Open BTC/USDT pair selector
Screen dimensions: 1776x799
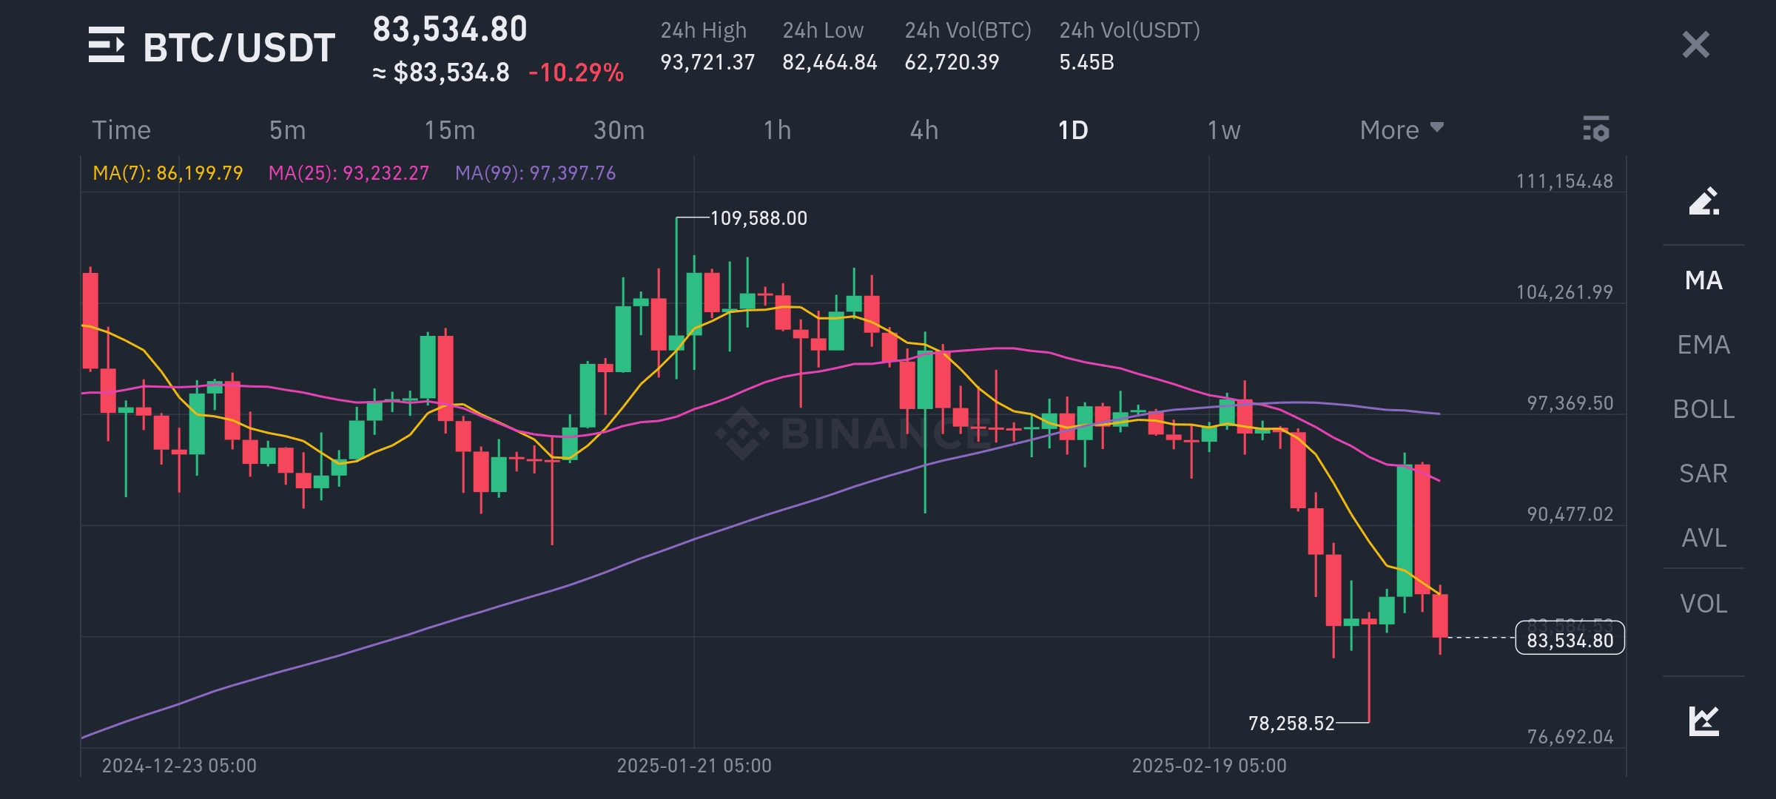238,47
